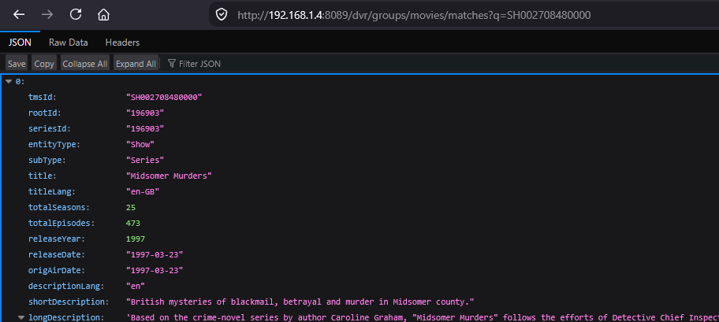Select the releaseDate key label
The width and height of the screenshot is (719, 322).
tap(57, 254)
